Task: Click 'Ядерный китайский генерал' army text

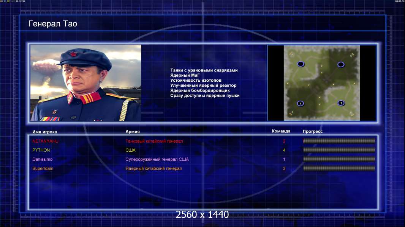Action: [x=154, y=169]
